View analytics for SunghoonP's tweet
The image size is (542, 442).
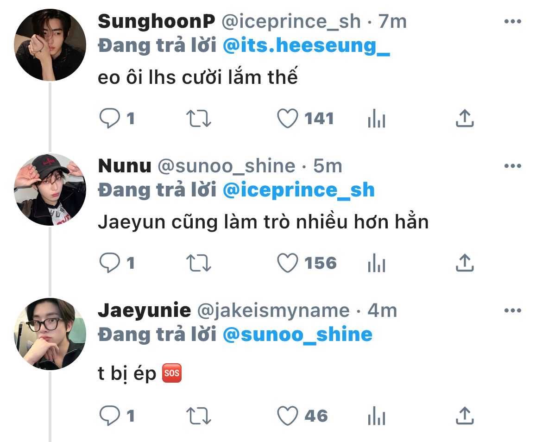(x=376, y=119)
